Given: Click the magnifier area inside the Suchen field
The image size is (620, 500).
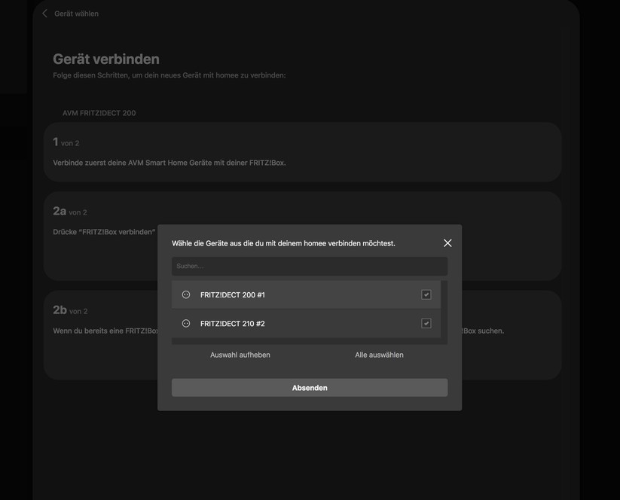Looking at the screenshot, I should pos(185,266).
